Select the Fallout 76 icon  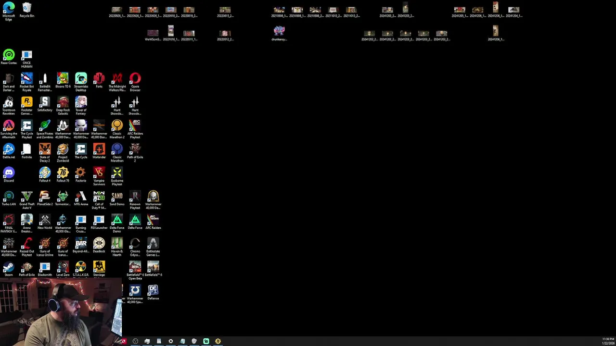63,174
